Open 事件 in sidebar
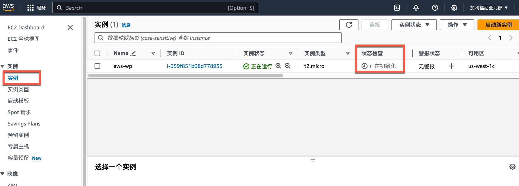 pos(13,50)
